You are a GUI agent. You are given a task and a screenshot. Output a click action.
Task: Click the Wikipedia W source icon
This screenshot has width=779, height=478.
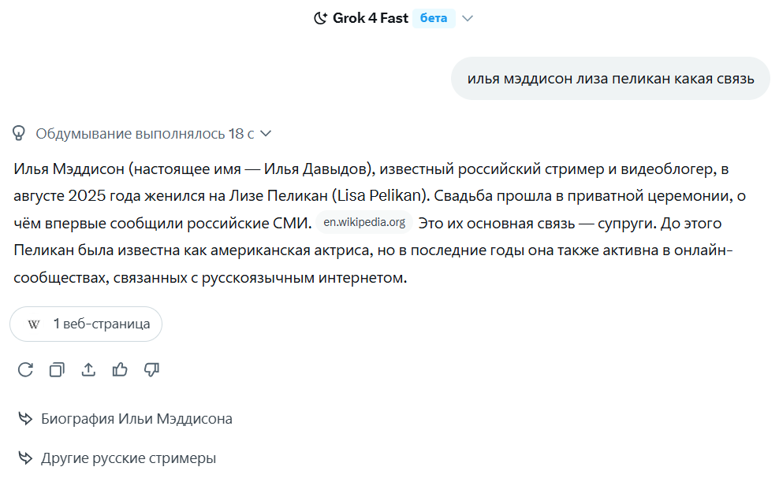(x=34, y=324)
